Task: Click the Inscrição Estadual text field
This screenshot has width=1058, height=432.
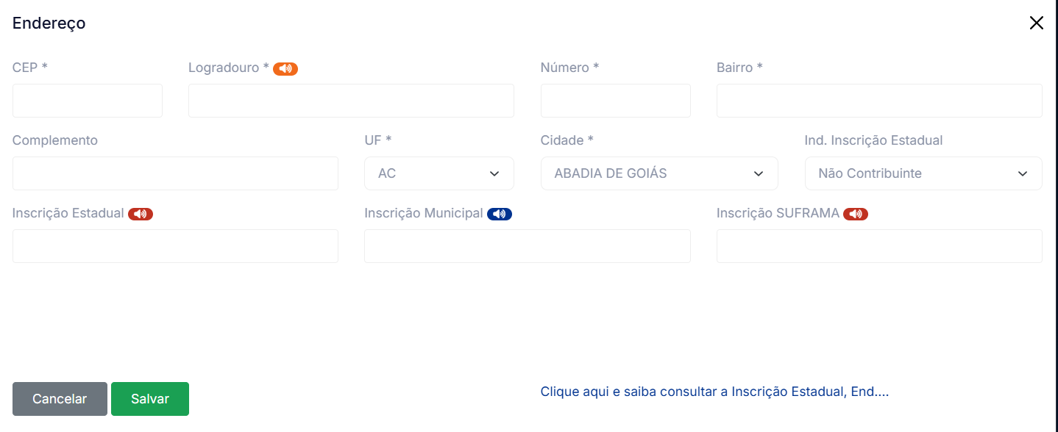Action: click(x=175, y=246)
